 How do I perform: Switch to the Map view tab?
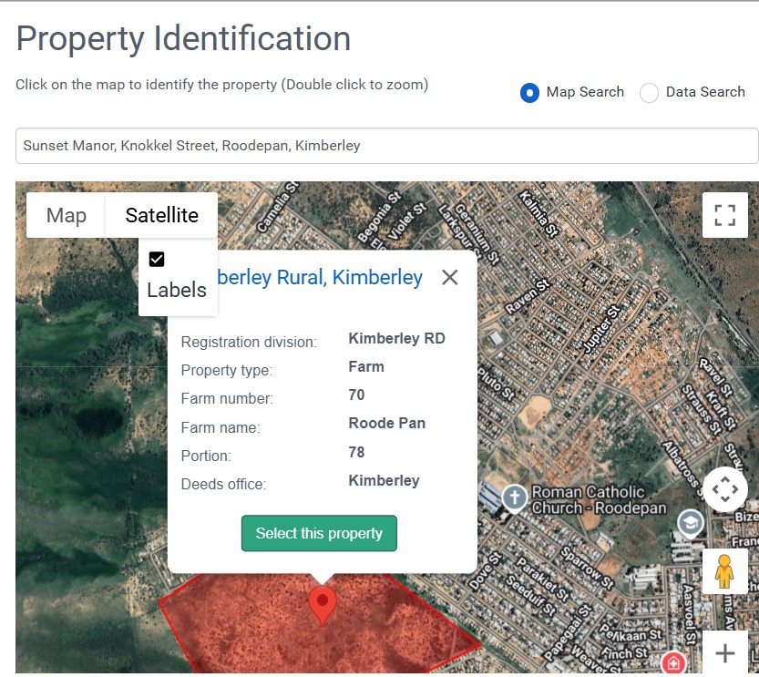click(67, 215)
